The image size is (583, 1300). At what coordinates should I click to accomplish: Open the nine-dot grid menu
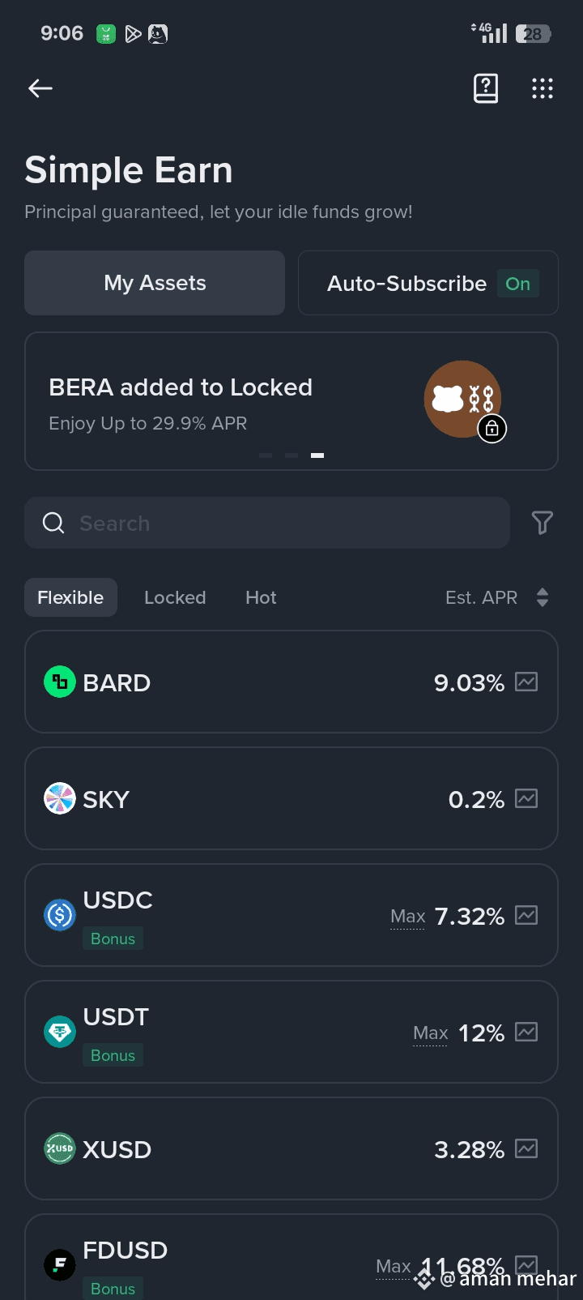point(542,88)
